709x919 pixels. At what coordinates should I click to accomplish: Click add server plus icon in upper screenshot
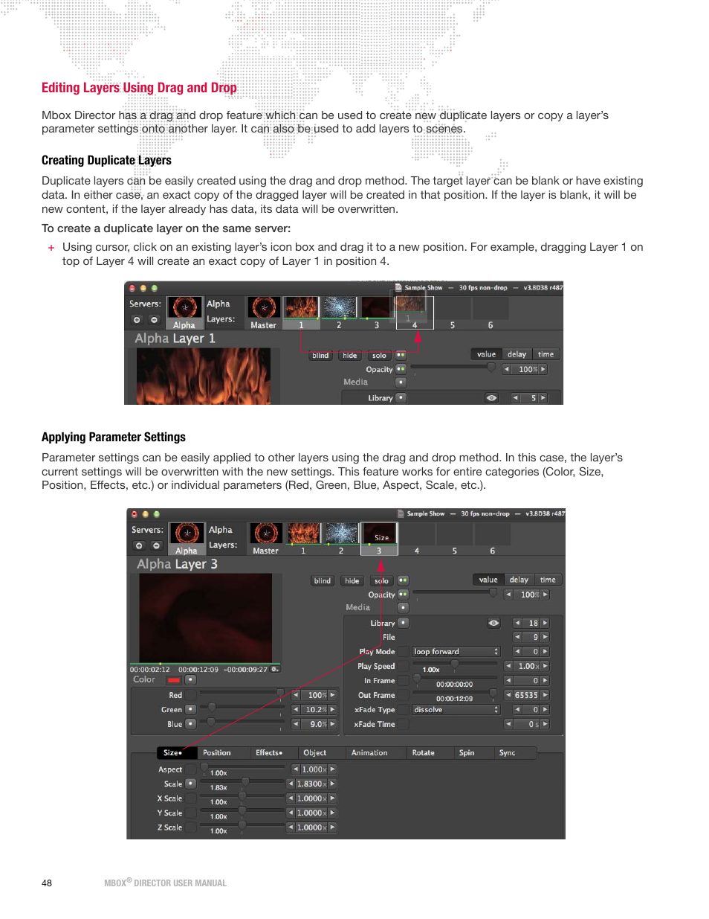point(137,320)
